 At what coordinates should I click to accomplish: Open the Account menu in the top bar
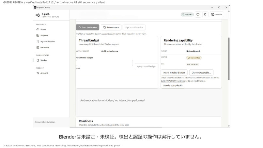217,14
